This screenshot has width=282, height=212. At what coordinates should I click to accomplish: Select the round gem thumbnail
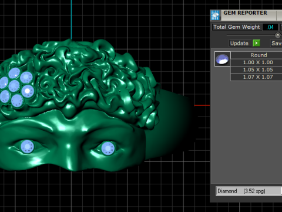click(223, 59)
